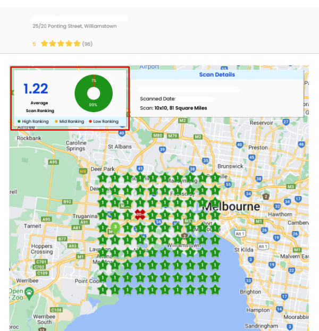Click the orange Mid Ranking legend dot
319x331 pixels.
[56, 121]
